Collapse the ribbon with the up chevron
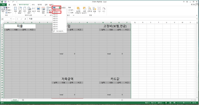199x105 pixels. tap(197, 15)
